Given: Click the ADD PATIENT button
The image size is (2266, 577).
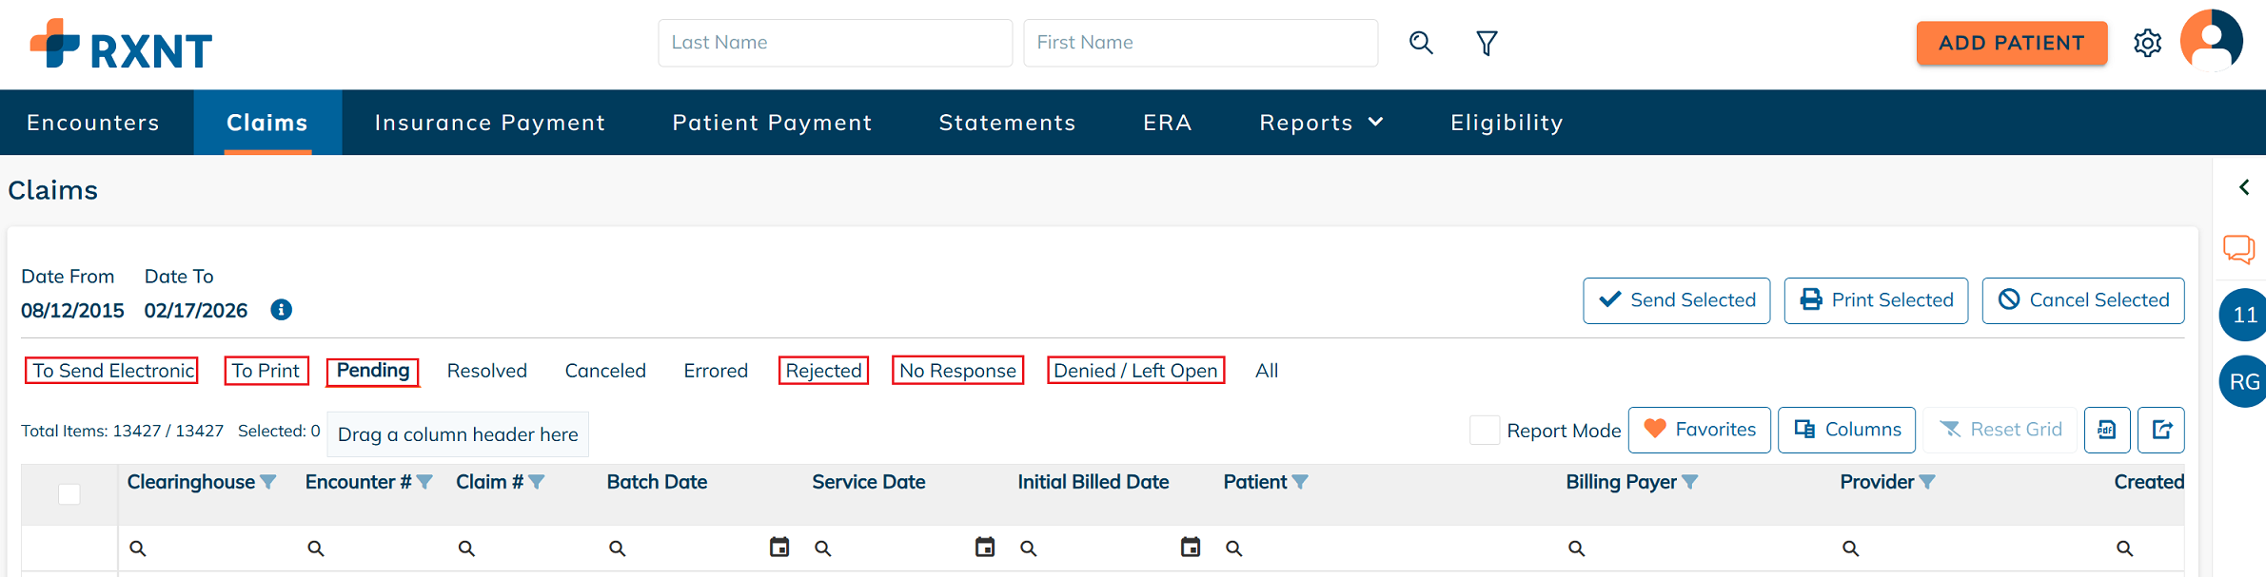Looking at the screenshot, I should point(2011,43).
